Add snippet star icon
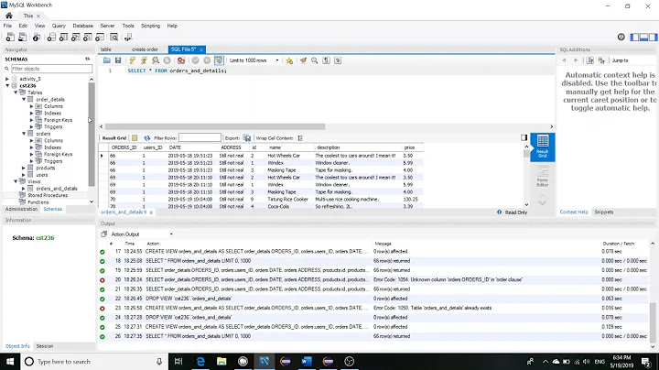 pos(289,60)
